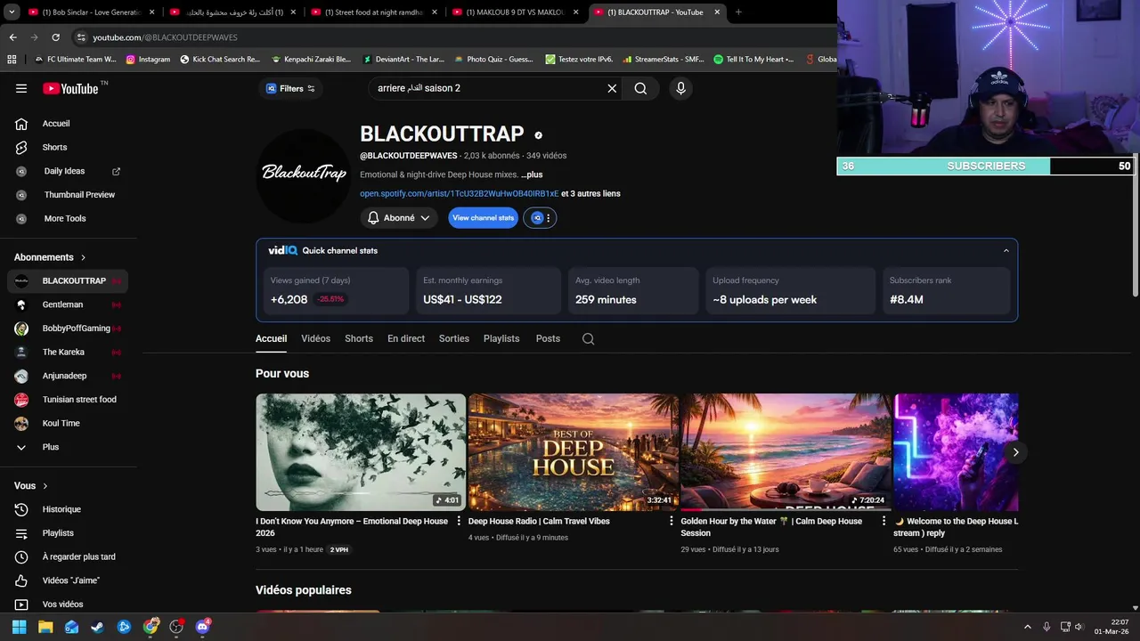Open the Spotify artist link

pos(460,193)
